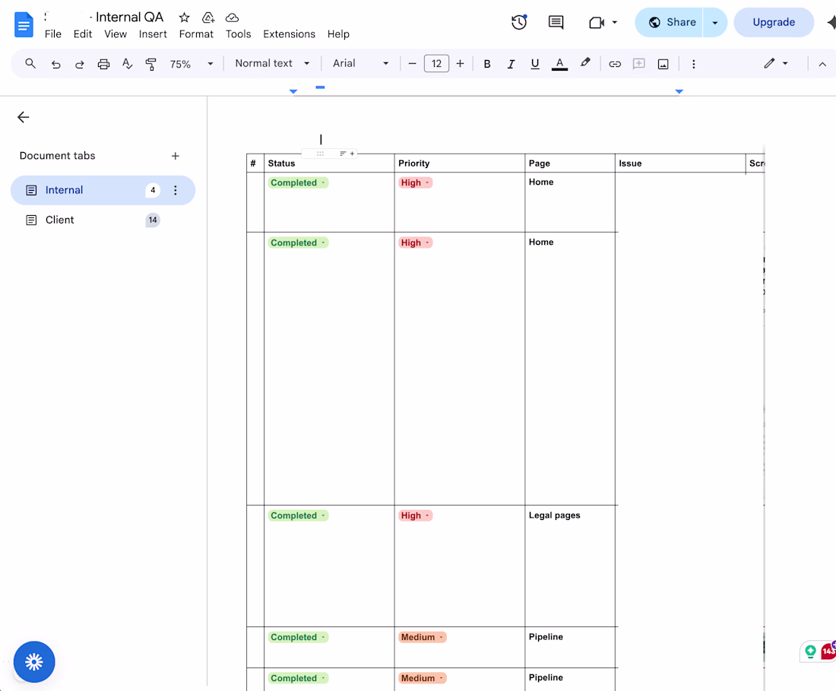Open editing mode pencil dropdown
Viewport: 836px width, 691px height.
(x=775, y=63)
